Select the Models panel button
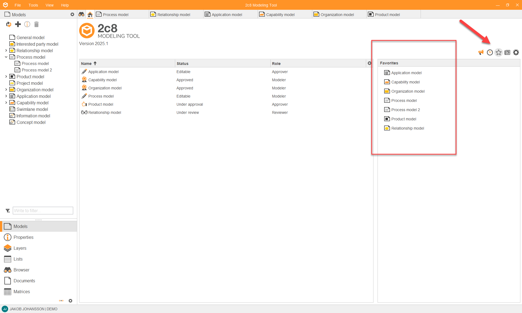Image resolution: width=522 pixels, height=313 pixels. [x=38, y=226]
